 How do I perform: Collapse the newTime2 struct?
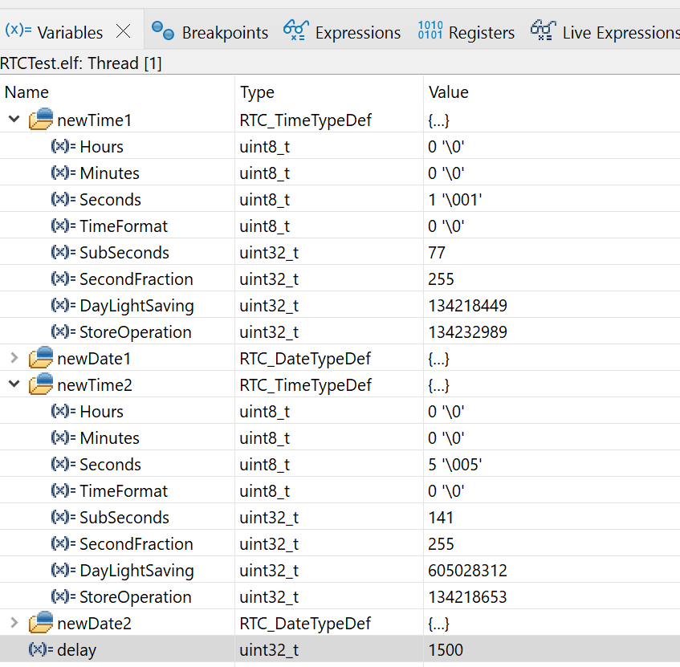point(14,384)
